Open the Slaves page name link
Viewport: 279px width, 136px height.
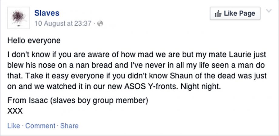point(47,13)
